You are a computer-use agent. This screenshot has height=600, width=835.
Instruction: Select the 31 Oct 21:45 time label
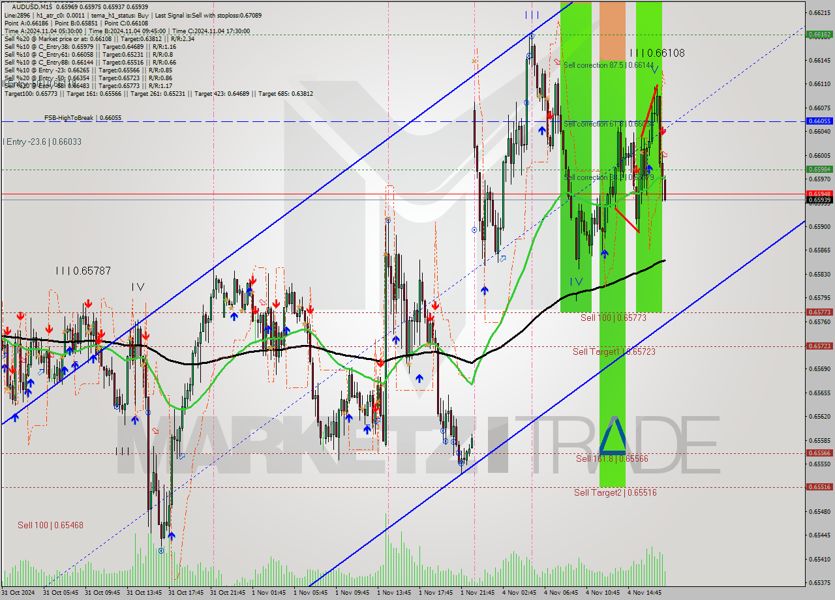(228, 593)
